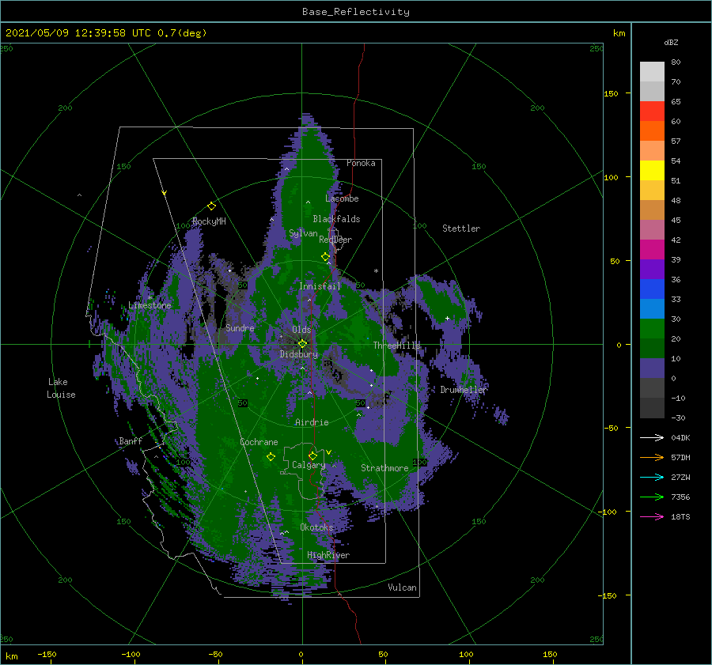Click the Lake Louise label
The image size is (712, 665).
click(61, 388)
